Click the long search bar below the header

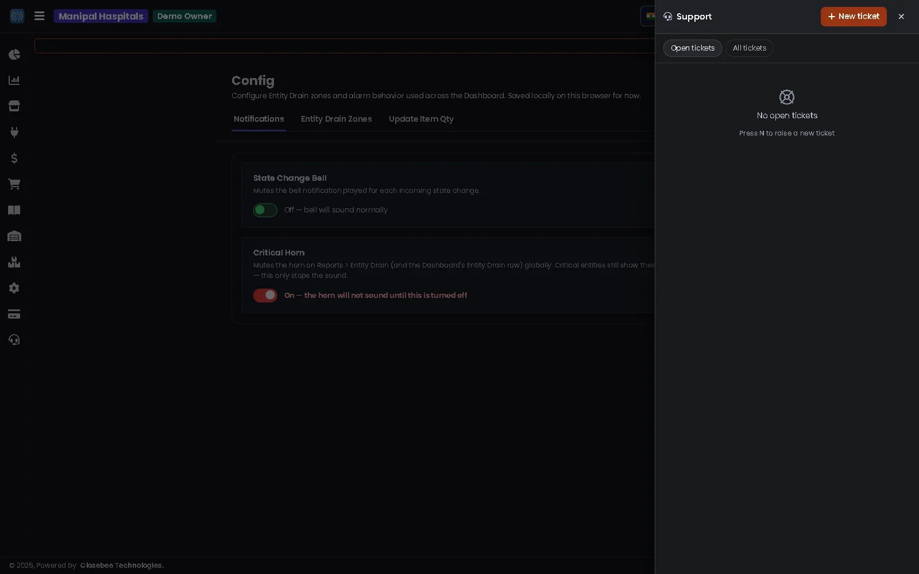point(345,46)
